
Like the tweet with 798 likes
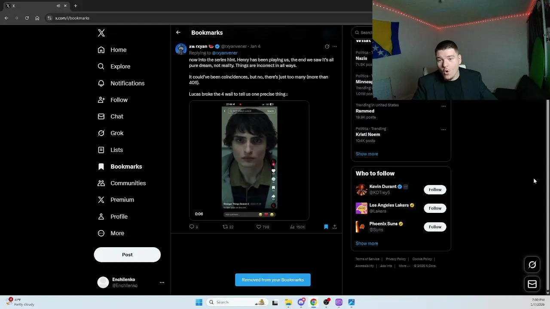point(263,227)
